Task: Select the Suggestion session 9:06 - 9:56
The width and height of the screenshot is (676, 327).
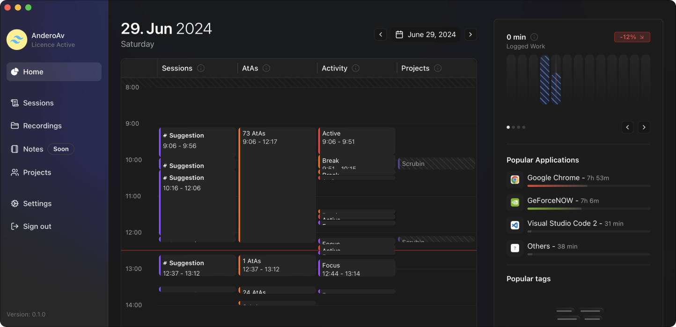Action: pyautogui.click(x=198, y=142)
